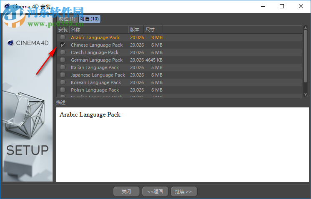Select the Polish Language Pack name
The height and width of the screenshot is (199, 311).
[95, 90]
